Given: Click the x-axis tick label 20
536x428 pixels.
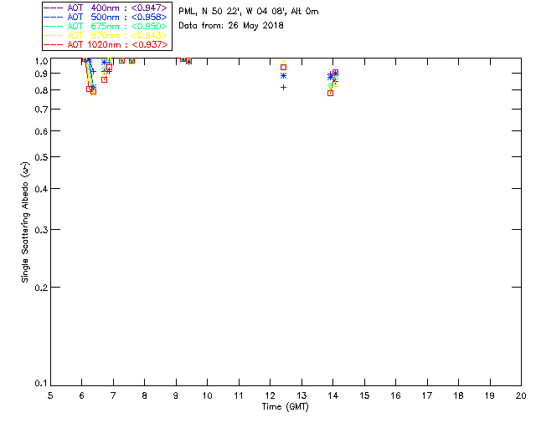Looking at the screenshot, I should pyautogui.click(x=521, y=395).
